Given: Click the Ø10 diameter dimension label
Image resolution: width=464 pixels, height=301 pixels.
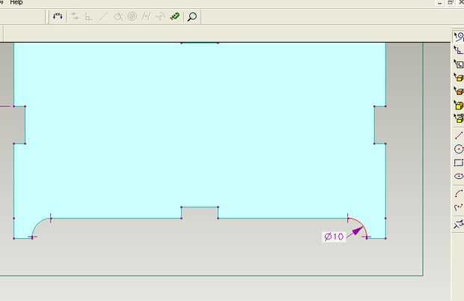Looking at the screenshot, I should [334, 237].
